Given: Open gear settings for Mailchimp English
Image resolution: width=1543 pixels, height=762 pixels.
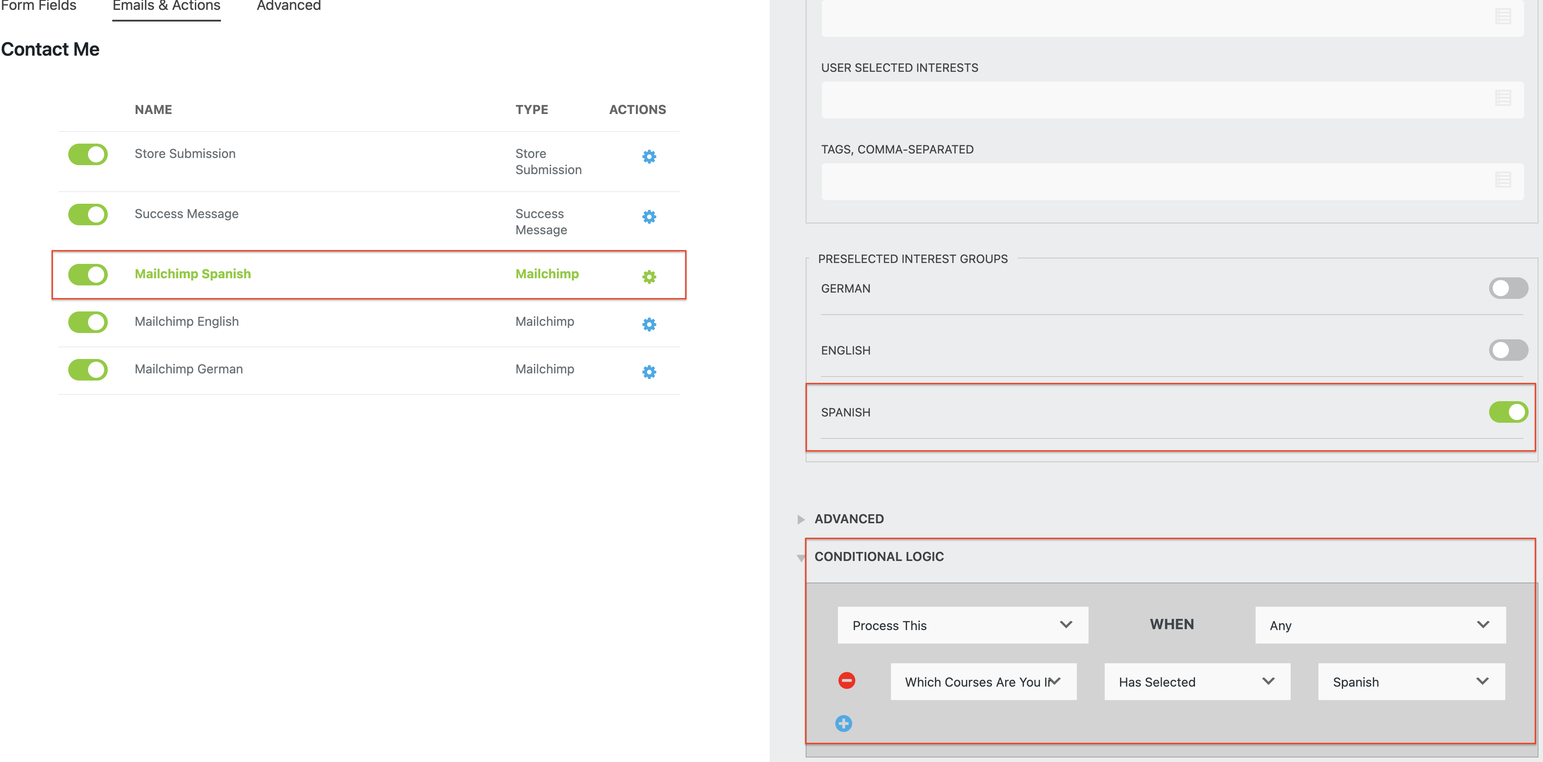Looking at the screenshot, I should click(649, 324).
